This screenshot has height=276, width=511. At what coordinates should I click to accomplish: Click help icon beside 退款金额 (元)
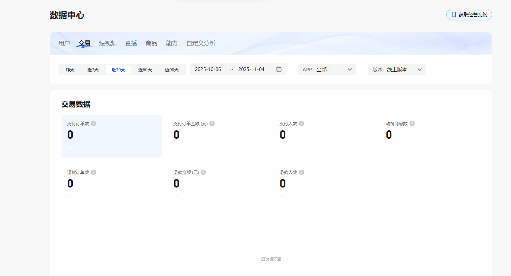point(203,172)
